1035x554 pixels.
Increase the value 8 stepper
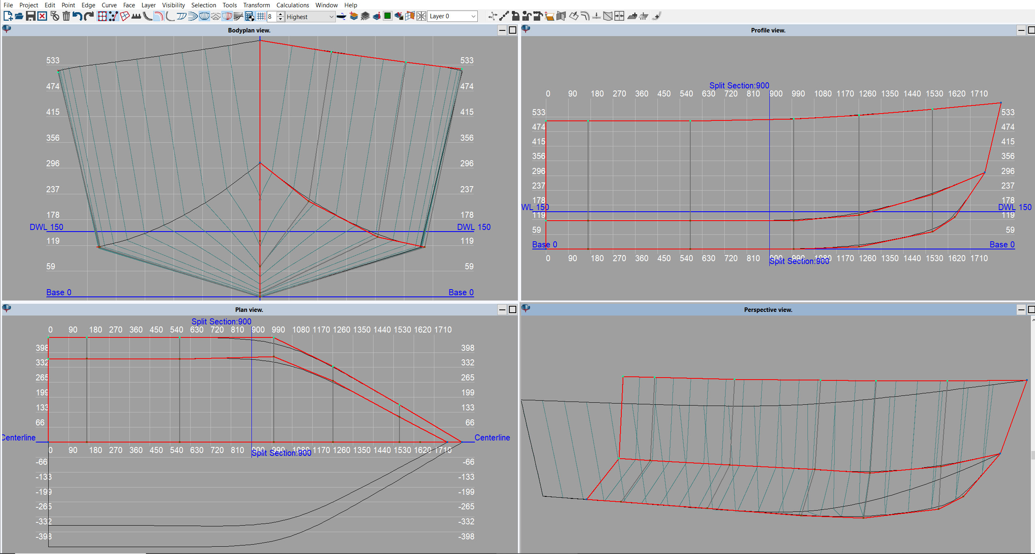click(281, 14)
